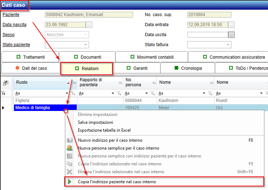Click the Data nascita link label
Screen dimensions: 268x190
pos(14,25)
